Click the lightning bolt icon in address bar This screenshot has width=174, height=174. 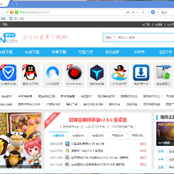133,12
